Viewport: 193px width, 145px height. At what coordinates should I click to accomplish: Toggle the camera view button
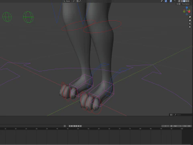pyautogui.click(x=190, y=24)
